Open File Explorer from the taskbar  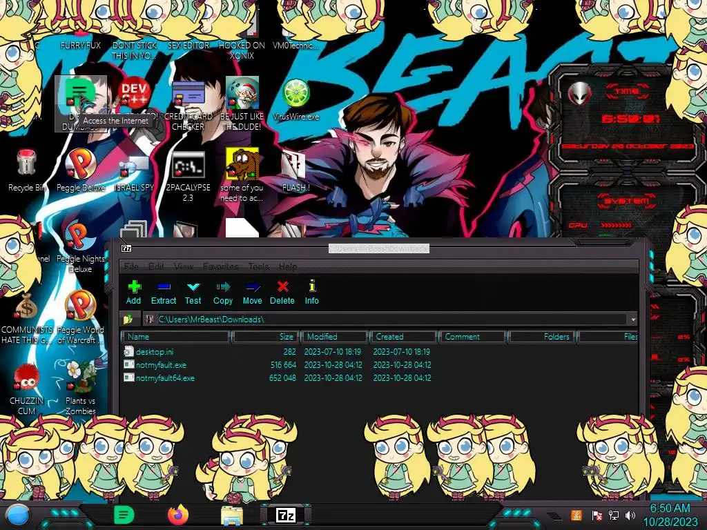[x=232, y=516]
